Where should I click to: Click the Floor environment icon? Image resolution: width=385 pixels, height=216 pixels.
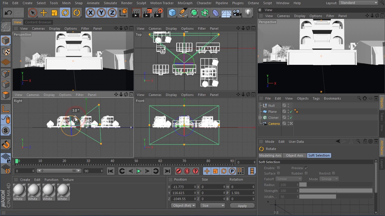click(x=226, y=13)
